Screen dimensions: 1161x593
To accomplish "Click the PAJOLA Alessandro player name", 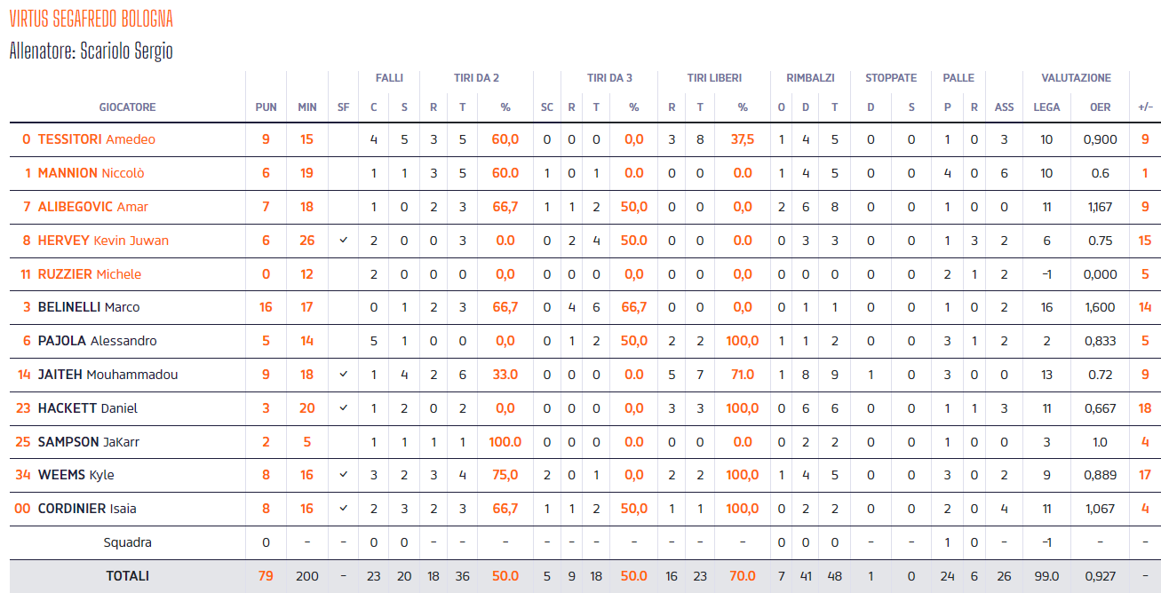I will coord(97,341).
